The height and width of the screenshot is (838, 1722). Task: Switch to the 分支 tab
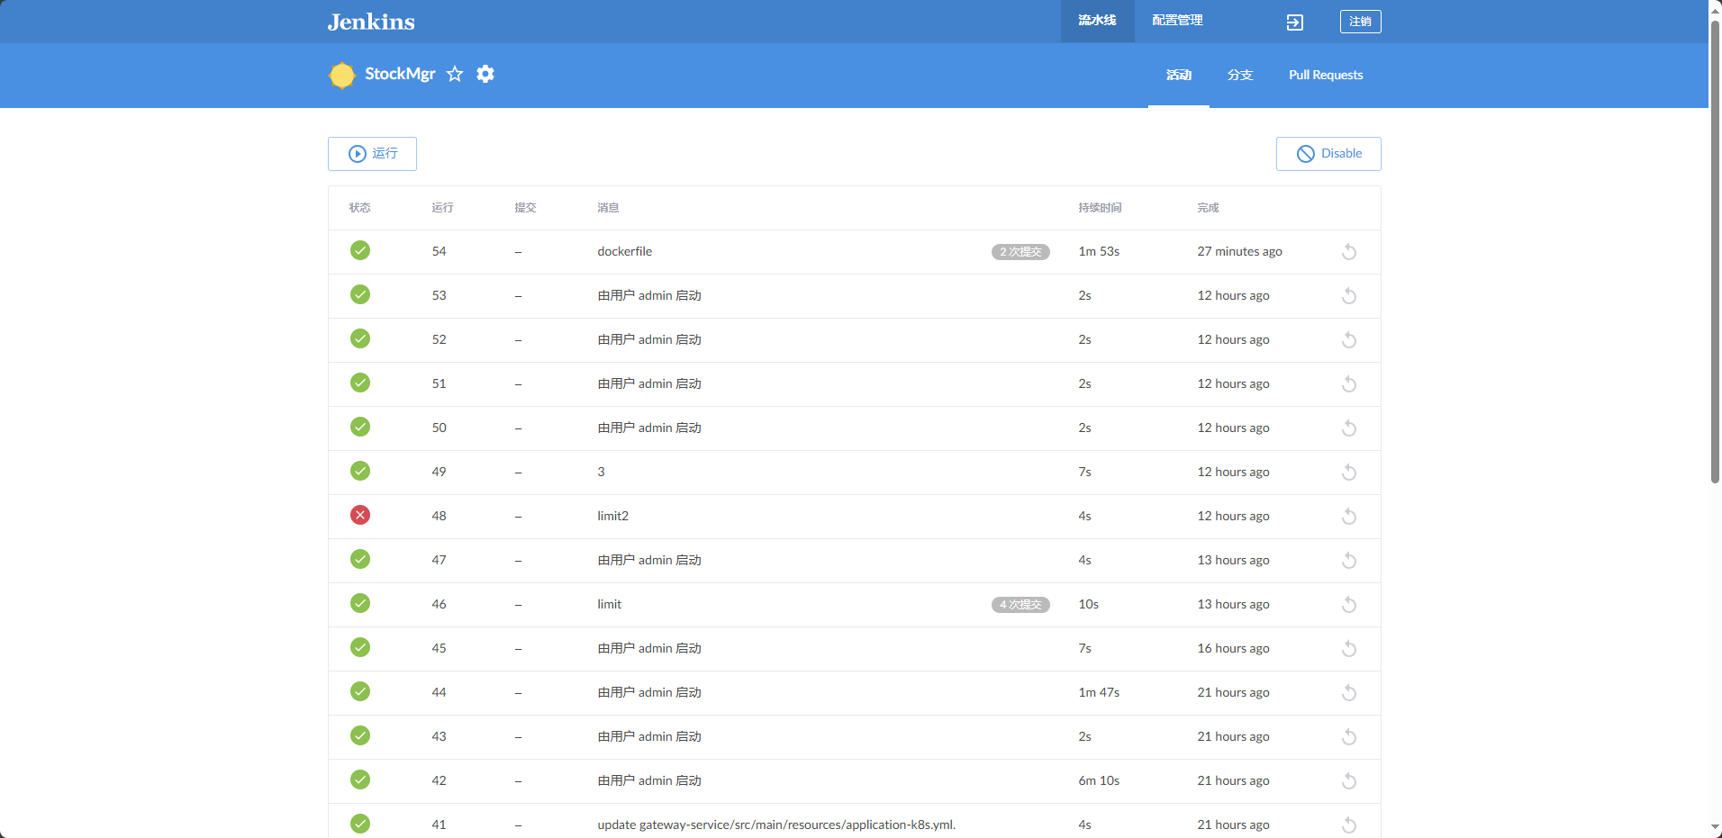click(1239, 76)
